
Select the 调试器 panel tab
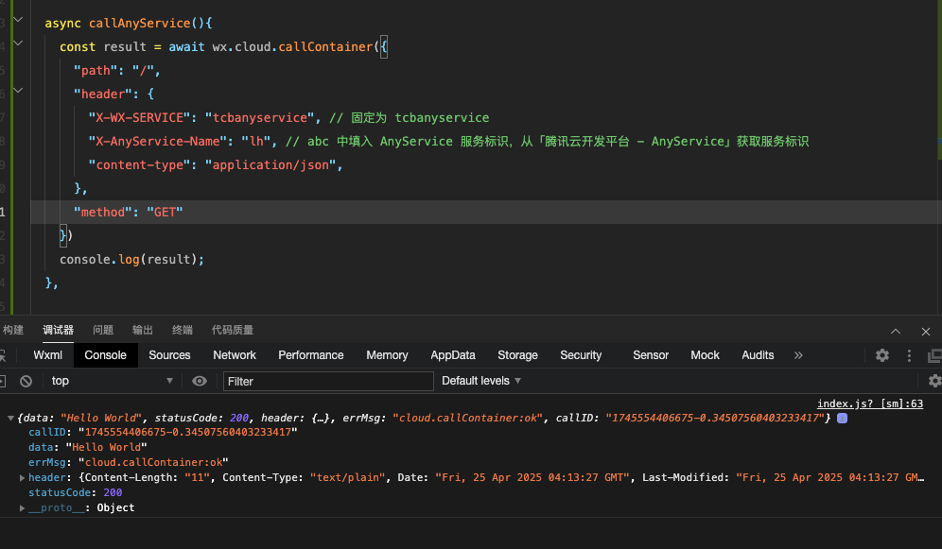[59, 330]
